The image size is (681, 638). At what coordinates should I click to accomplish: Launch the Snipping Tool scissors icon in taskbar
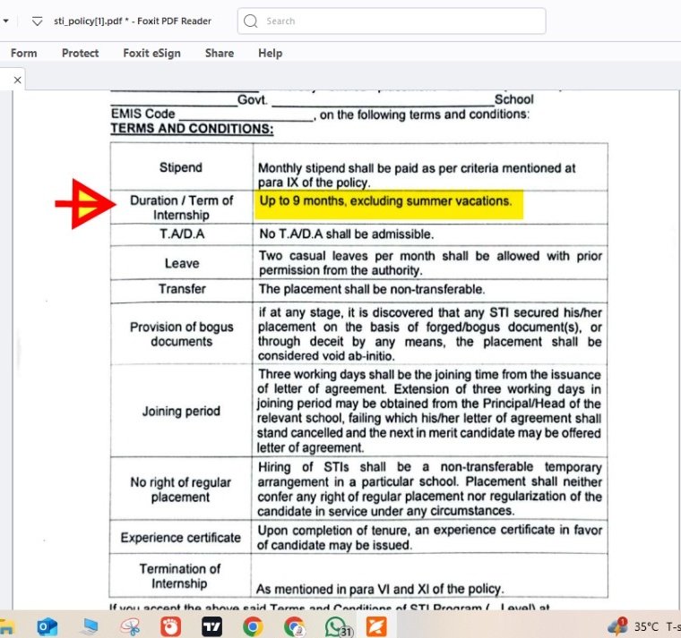click(130, 626)
